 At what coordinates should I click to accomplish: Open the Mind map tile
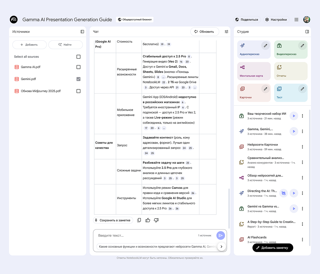[x=254, y=71]
